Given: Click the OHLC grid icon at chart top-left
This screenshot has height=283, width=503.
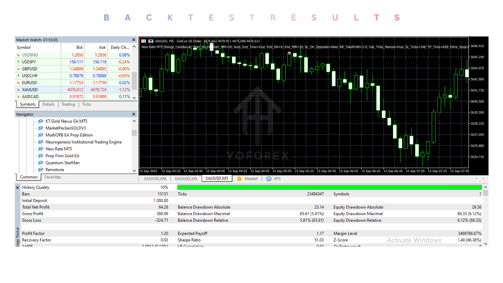Looking at the screenshot, I should point(144,41).
